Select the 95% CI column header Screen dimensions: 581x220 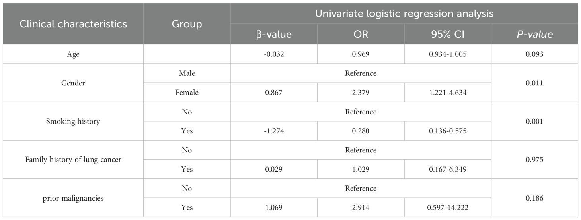pyautogui.click(x=447, y=34)
